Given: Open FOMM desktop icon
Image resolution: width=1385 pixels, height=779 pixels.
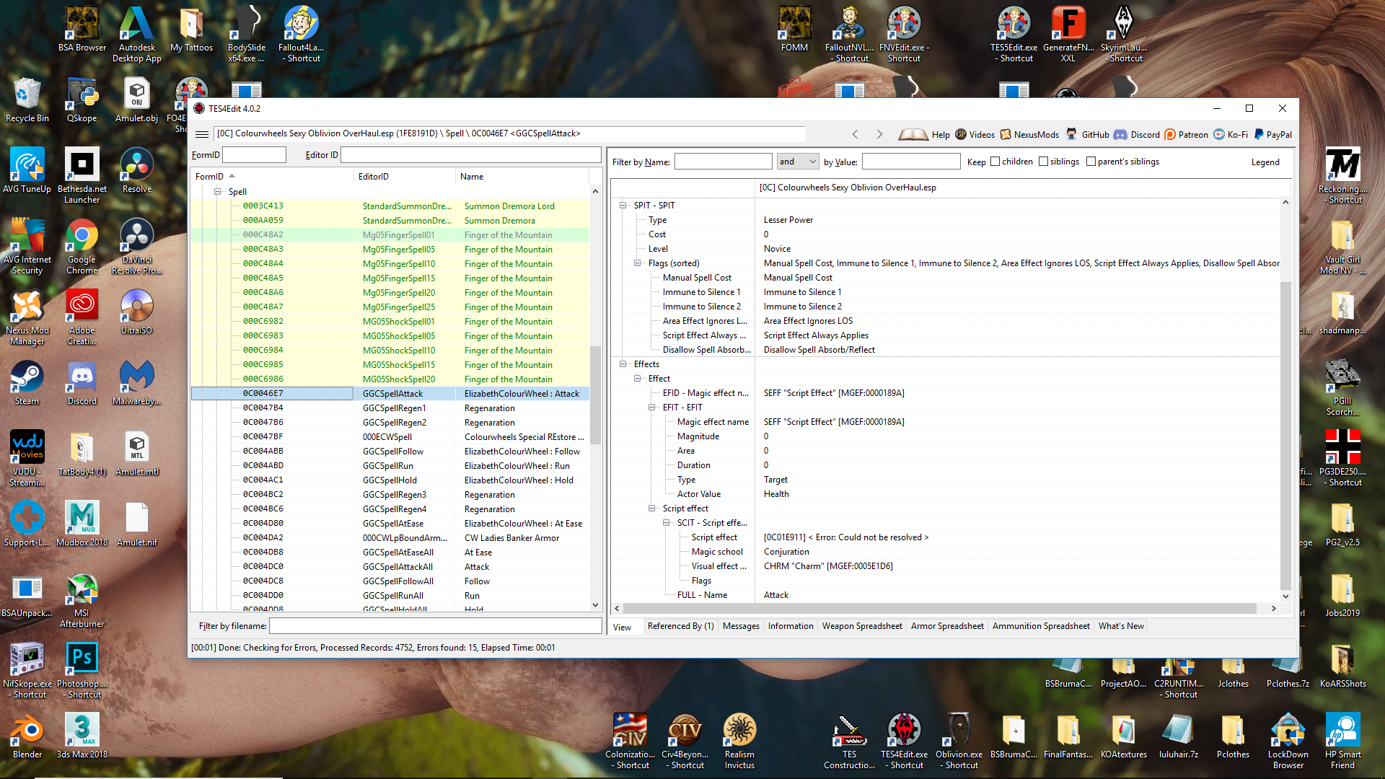Looking at the screenshot, I should click(x=795, y=30).
